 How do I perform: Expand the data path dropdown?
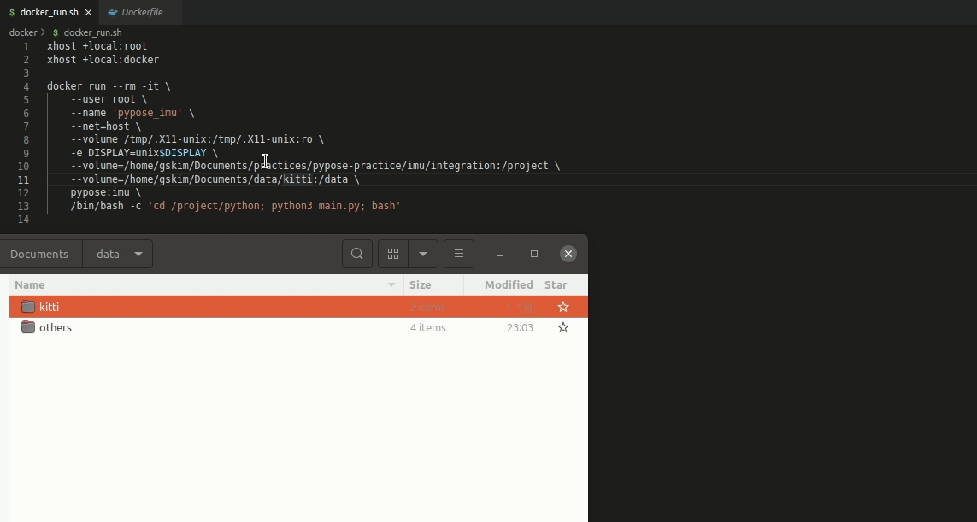(x=138, y=254)
